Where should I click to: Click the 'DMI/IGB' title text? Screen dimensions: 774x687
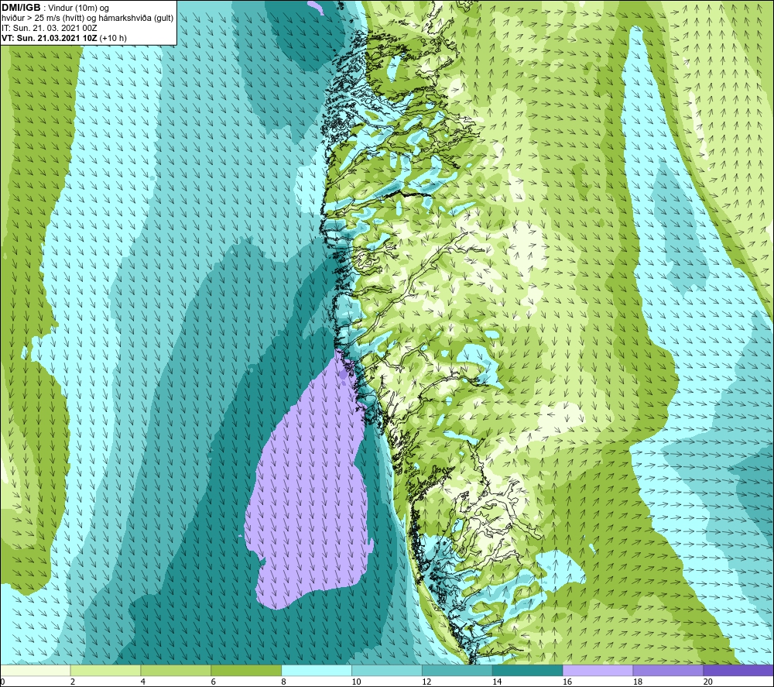pyautogui.click(x=21, y=8)
